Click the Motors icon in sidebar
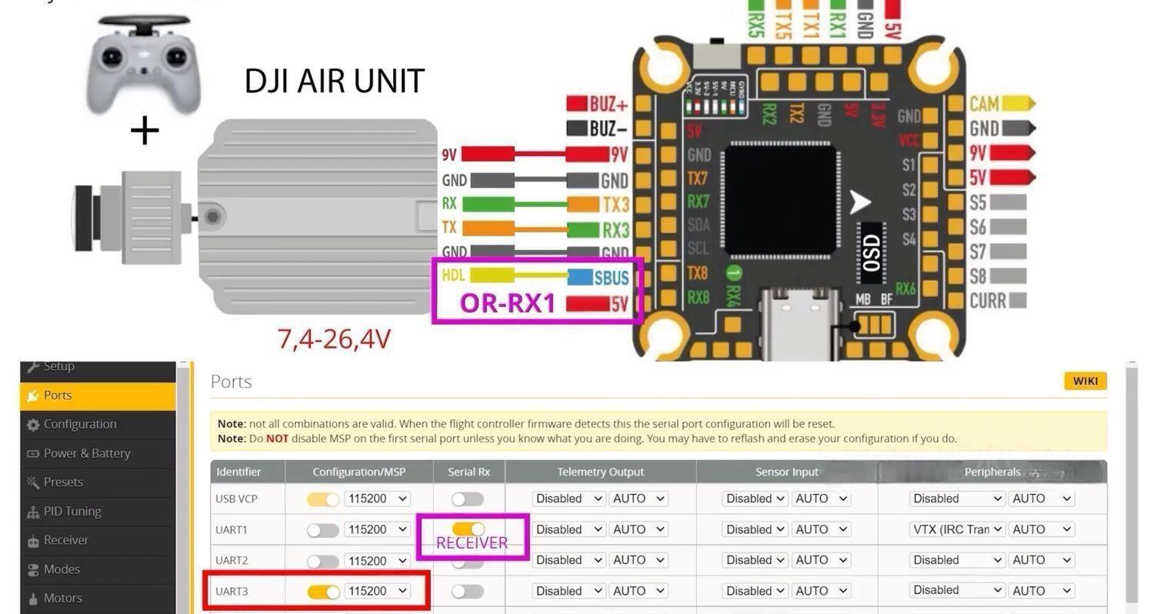1154x614 pixels. pos(32,599)
